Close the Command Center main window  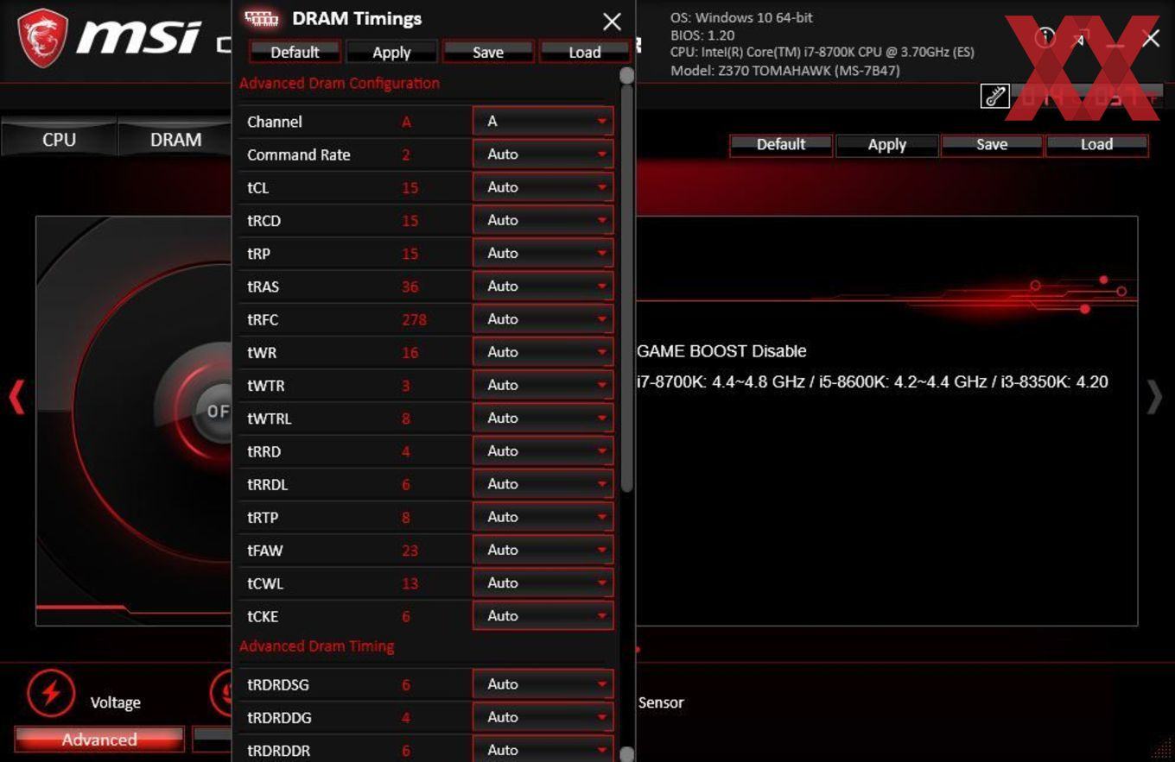tap(1151, 37)
